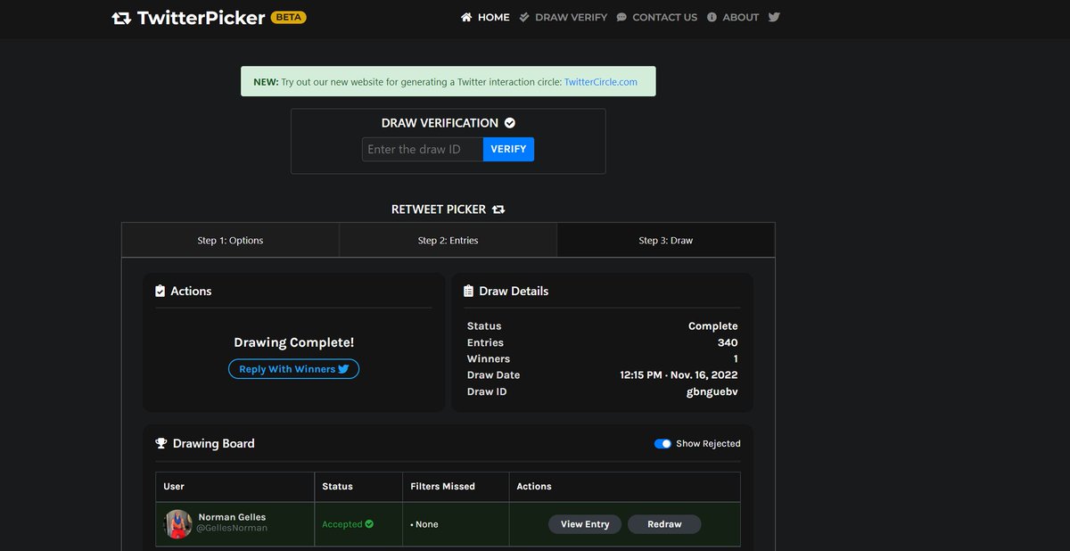Click the trophy icon beside Drawing Board
The width and height of the screenshot is (1070, 551).
161,443
